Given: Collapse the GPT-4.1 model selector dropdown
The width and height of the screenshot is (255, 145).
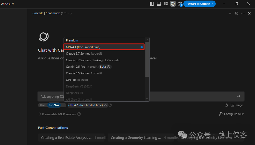Looking at the screenshot, I should coord(88,105).
